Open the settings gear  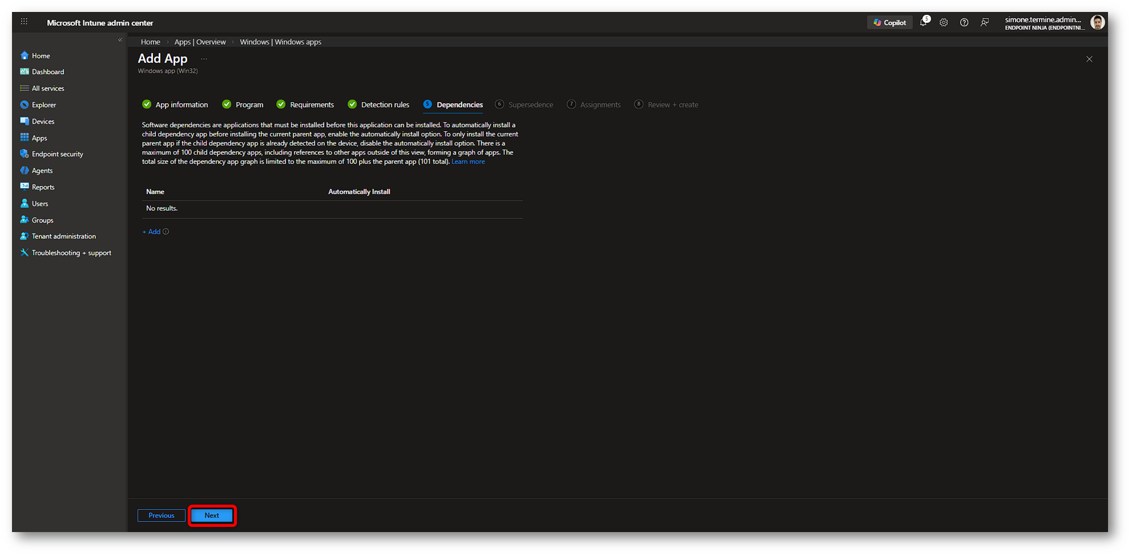point(944,23)
